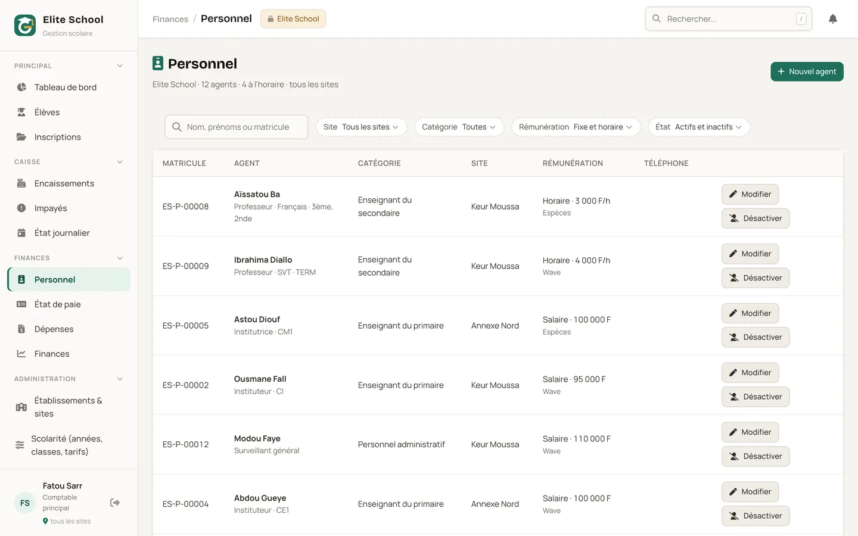The width and height of the screenshot is (858, 536).
Task: Click the FS user avatar
Action: click(25, 503)
